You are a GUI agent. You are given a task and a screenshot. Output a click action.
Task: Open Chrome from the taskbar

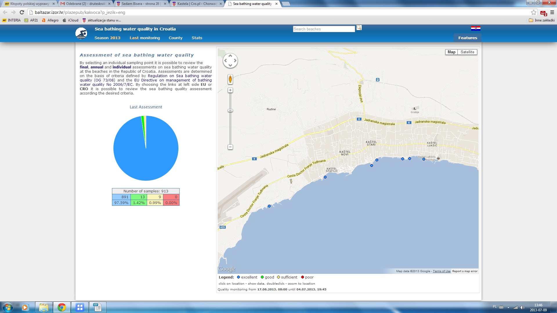[x=62, y=307]
